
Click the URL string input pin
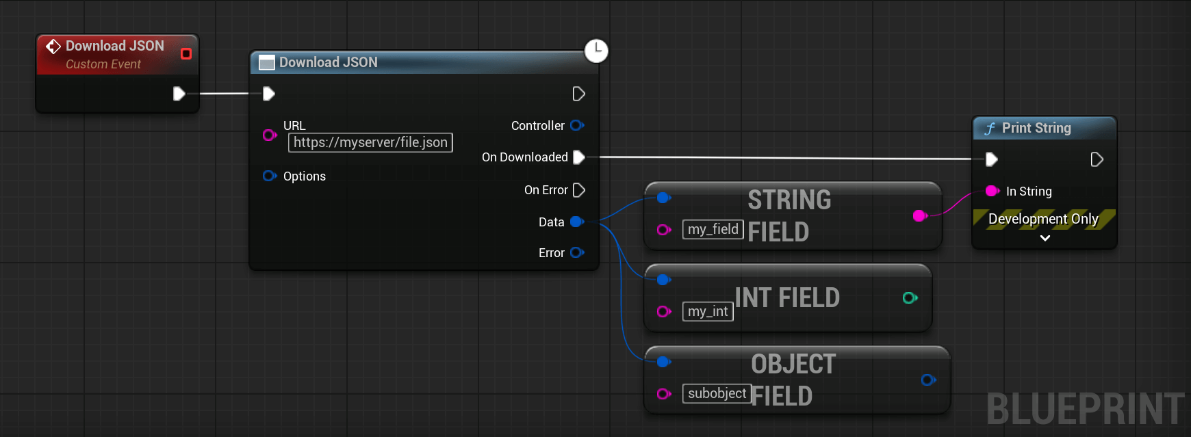tap(270, 135)
